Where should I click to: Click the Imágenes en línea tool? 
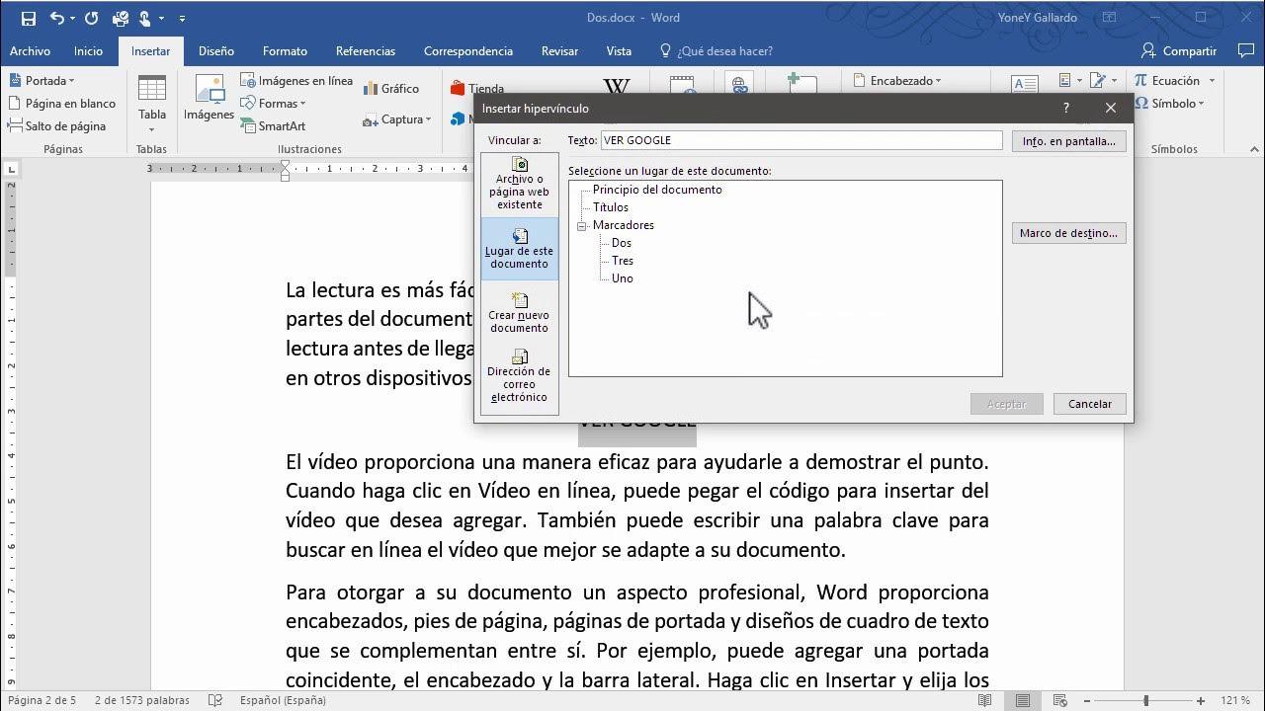pos(303,80)
